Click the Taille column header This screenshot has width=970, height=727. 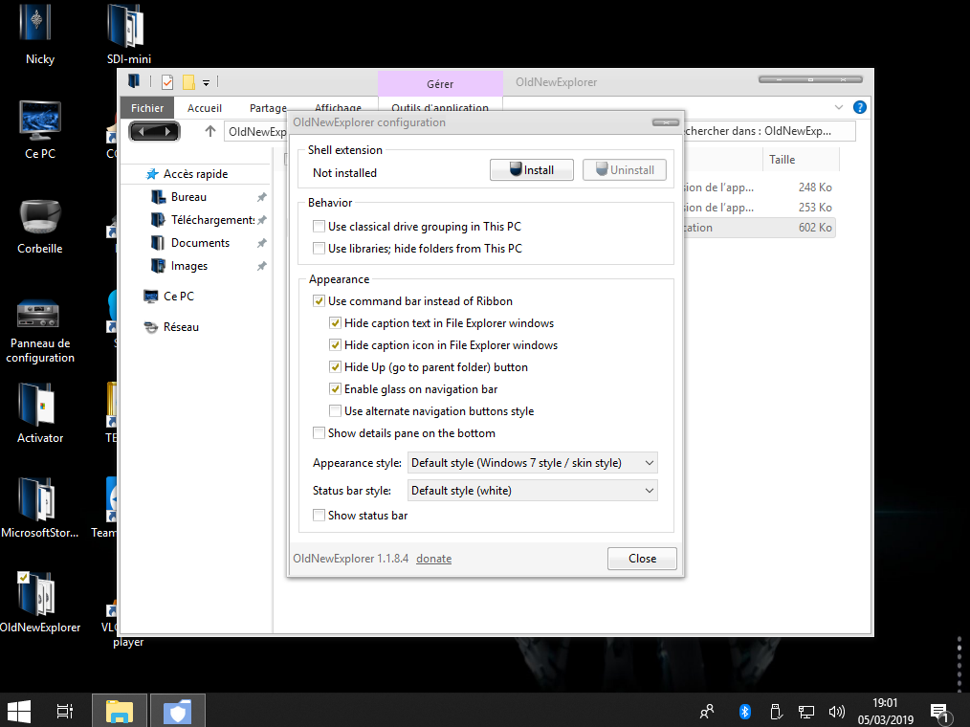[x=801, y=160]
